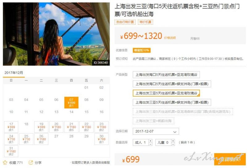Click the share icon

(x=31, y=162)
